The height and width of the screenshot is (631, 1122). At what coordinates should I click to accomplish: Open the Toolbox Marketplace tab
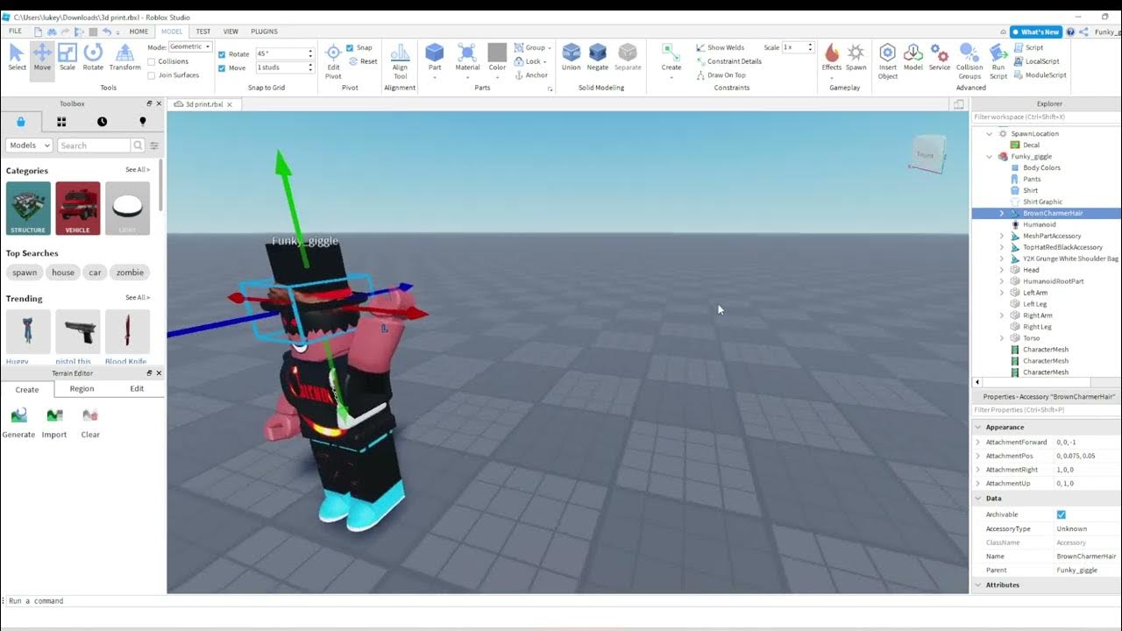21,122
